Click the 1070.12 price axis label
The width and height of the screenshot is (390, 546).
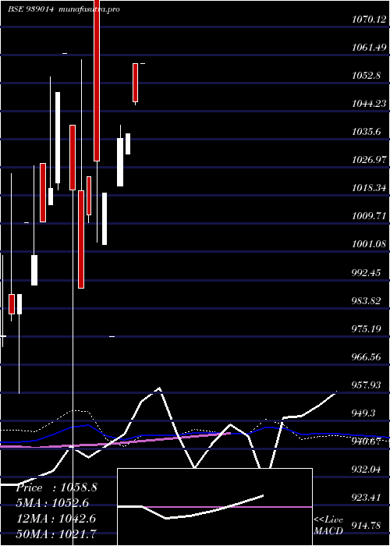(369, 19)
